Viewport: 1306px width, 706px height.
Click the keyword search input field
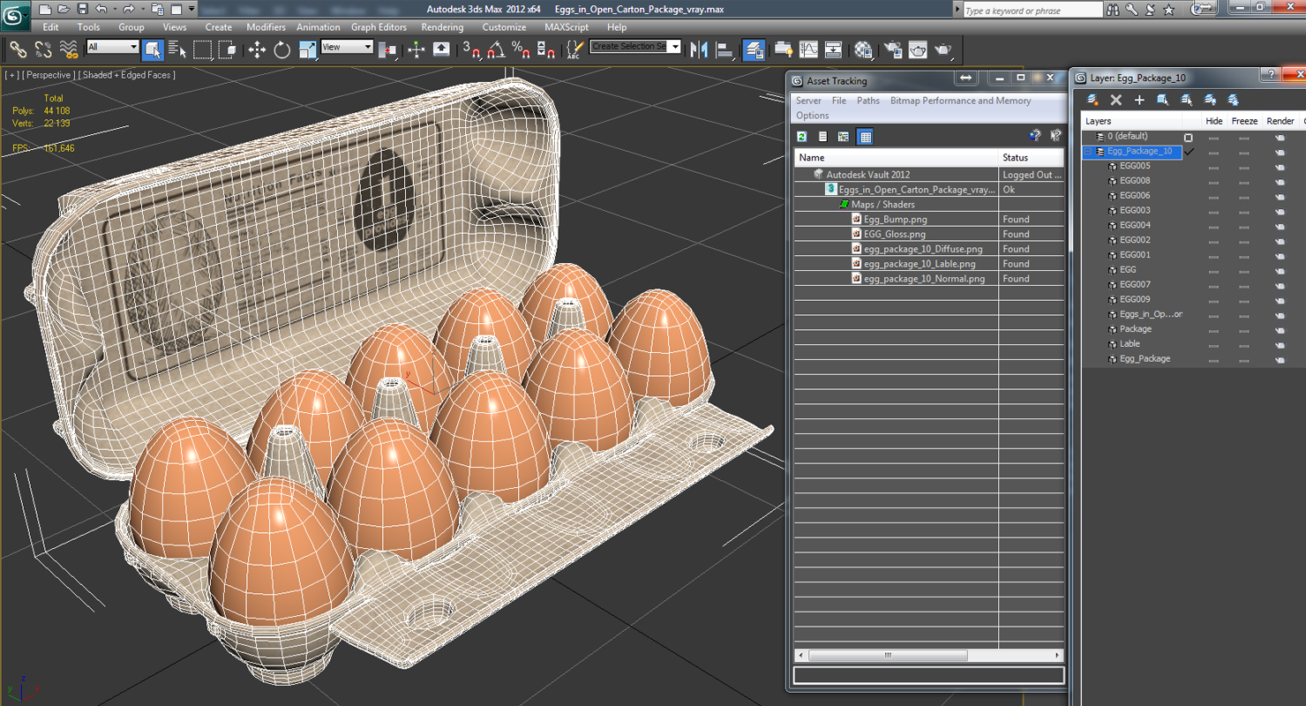pyautogui.click(x=1032, y=10)
